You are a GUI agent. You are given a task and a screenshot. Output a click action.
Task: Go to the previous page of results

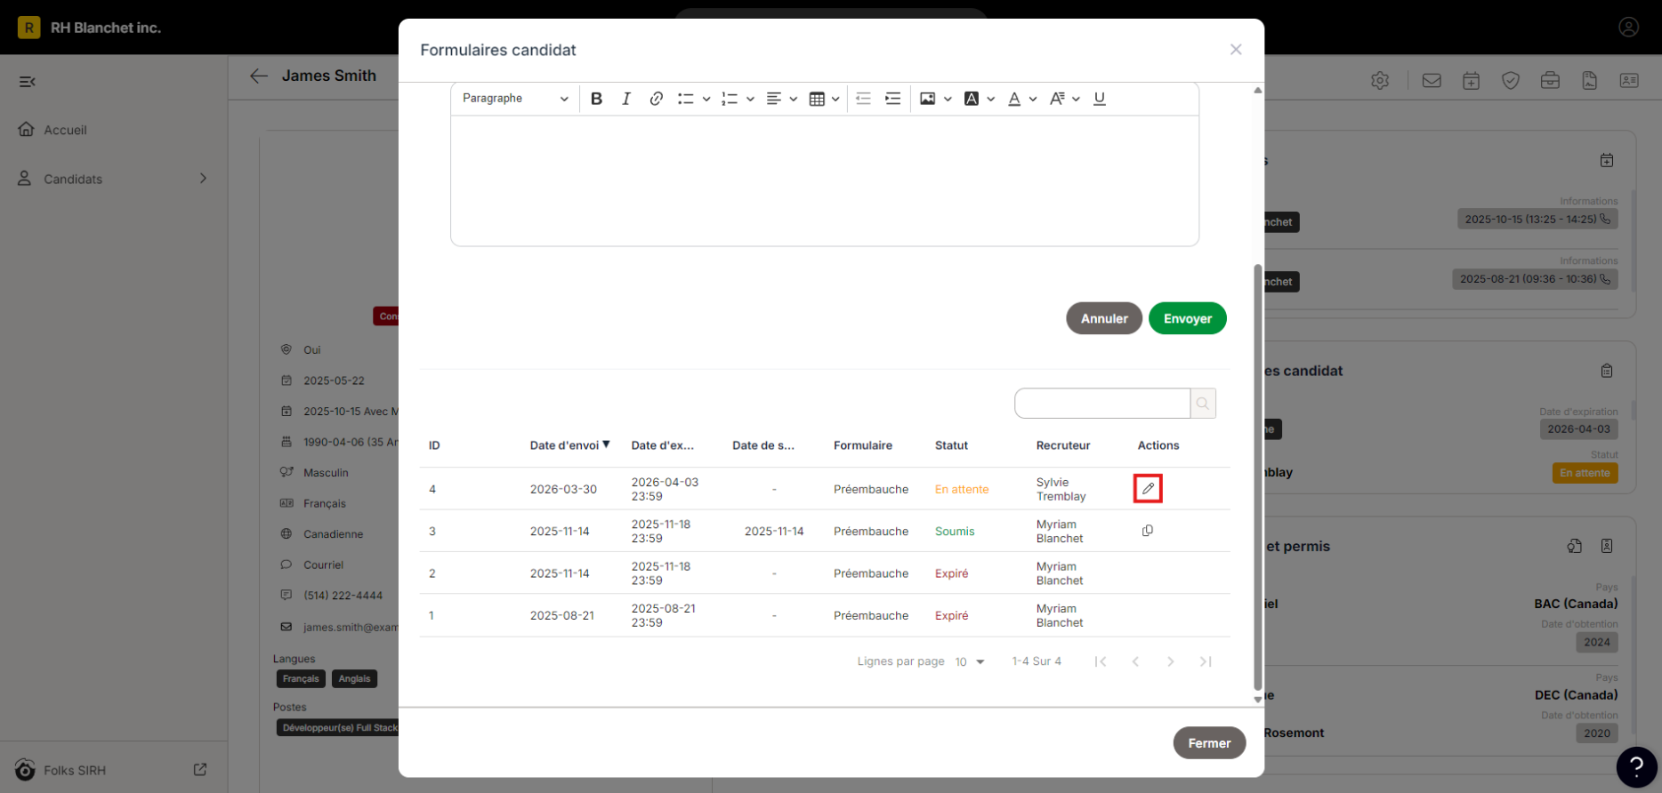coord(1135,661)
